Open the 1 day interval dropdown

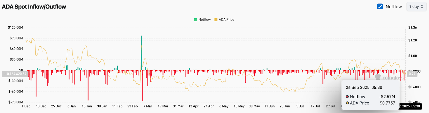click(416, 7)
